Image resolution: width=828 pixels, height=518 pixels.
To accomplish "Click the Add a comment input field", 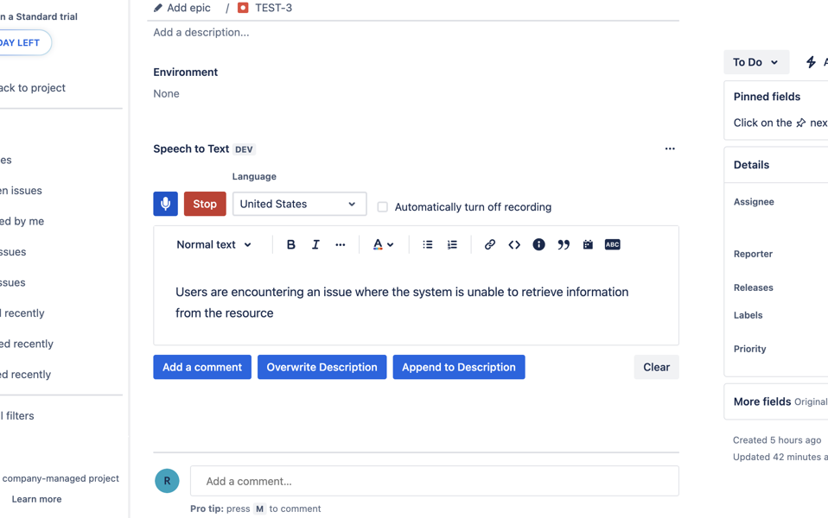I will (x=435, y=481).
